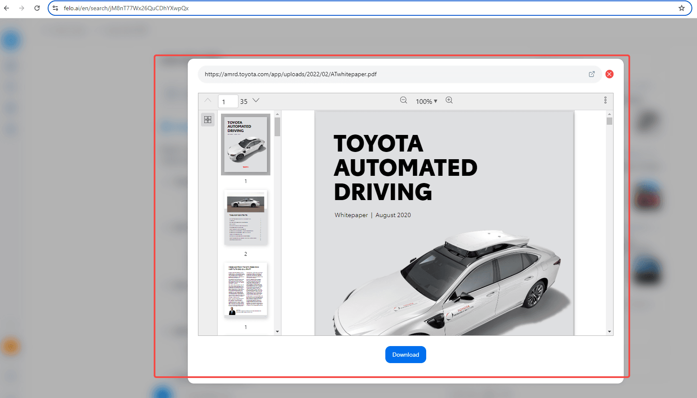Click the document scrollbar handle

click(x=609, y=121)
